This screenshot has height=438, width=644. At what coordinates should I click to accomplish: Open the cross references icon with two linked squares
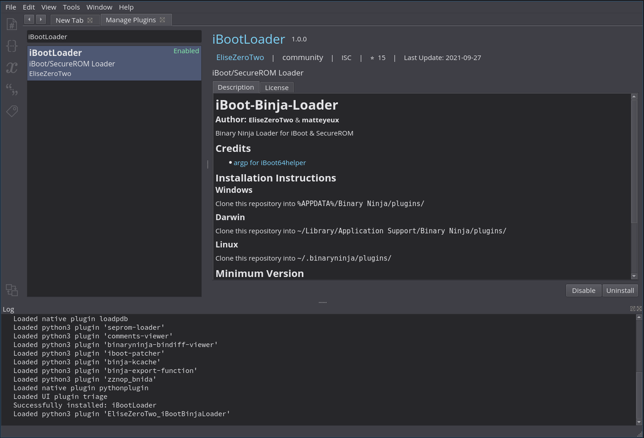point(12,290)
